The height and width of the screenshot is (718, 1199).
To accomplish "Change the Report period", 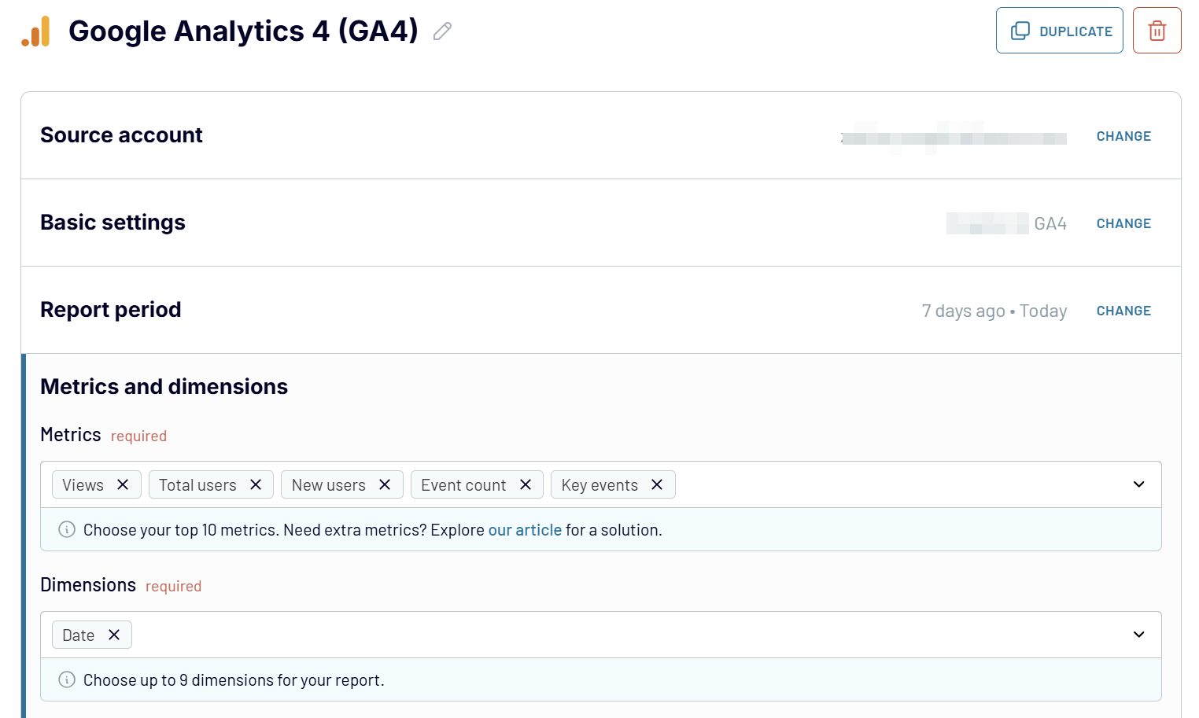I will (x=1123, y=311).
